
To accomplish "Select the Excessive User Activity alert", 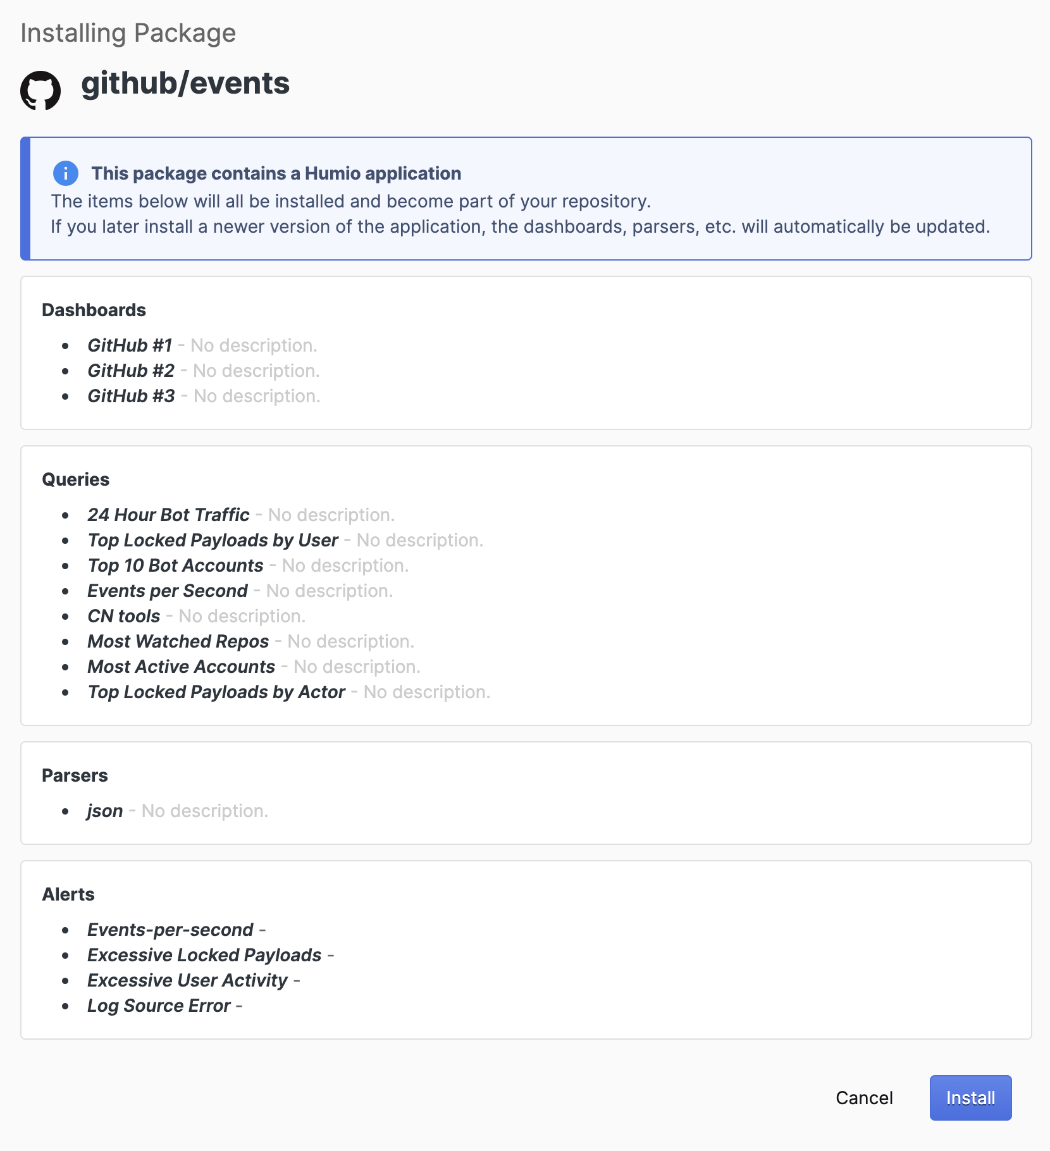I will (x=187, y=980).
